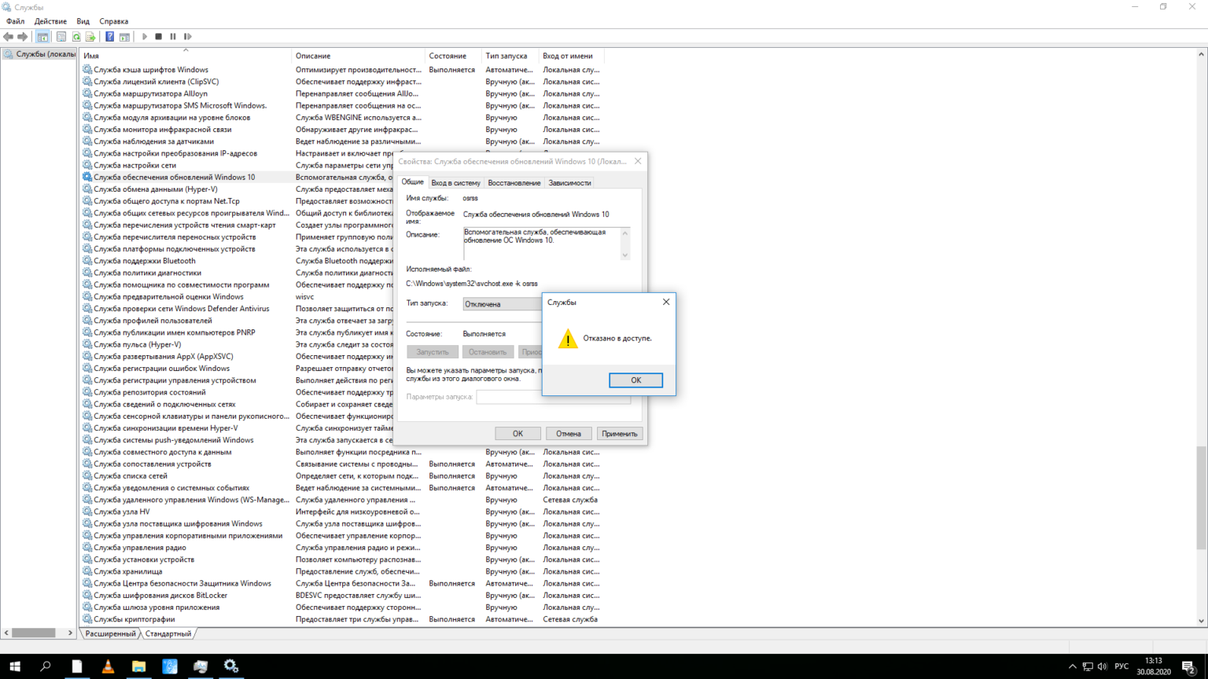
Task: Click the vertical scrollbar down arrow
Action: click(x=1201, y=621)
